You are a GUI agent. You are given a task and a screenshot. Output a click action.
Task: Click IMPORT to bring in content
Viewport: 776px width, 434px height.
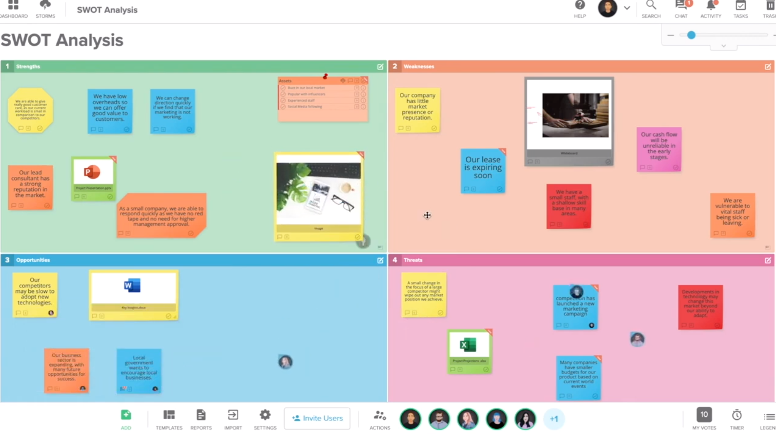click(x=233, y=419)
